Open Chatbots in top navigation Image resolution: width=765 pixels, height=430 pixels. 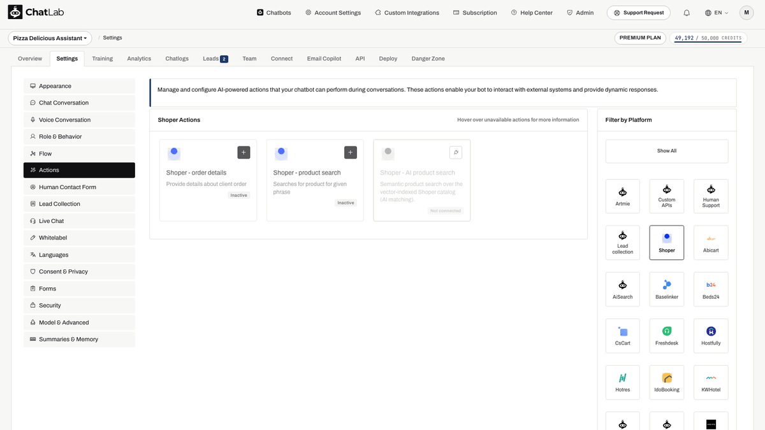pyautogui.click(x=274, y=13)
